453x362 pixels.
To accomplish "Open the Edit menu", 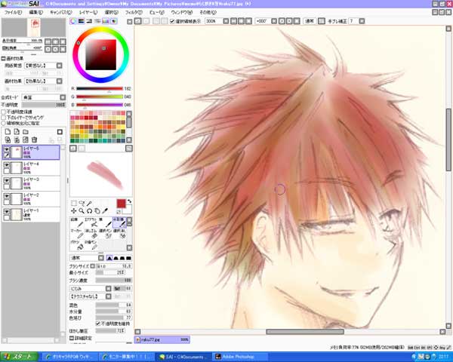I will point(35,12).
